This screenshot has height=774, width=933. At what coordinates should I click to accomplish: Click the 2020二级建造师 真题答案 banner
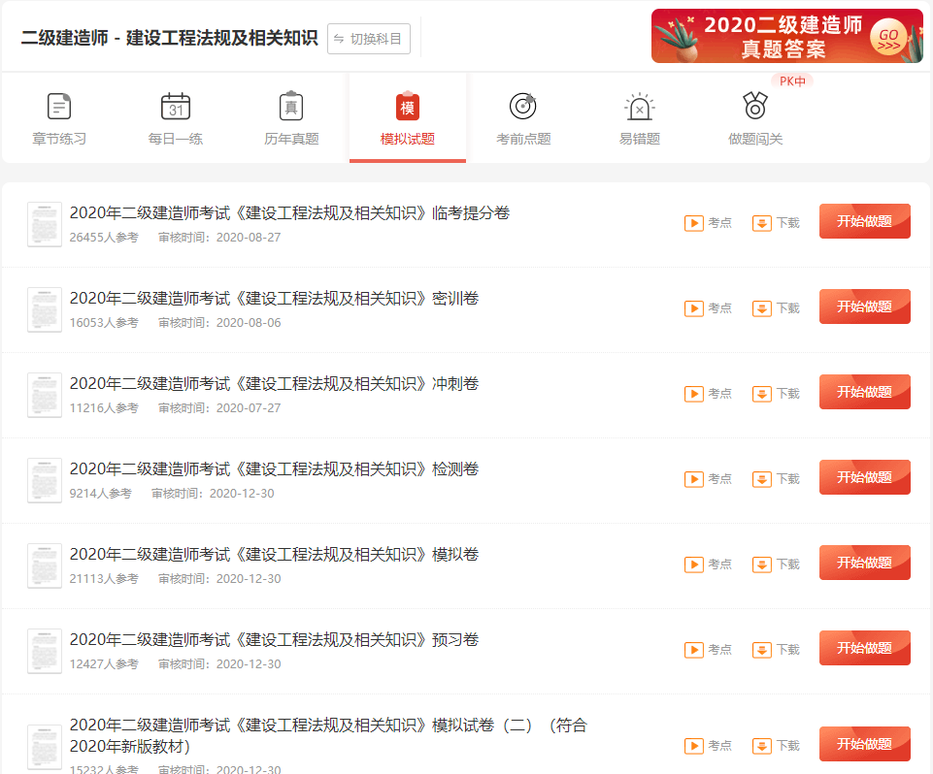pyautogui.click(x=786, y=36)
